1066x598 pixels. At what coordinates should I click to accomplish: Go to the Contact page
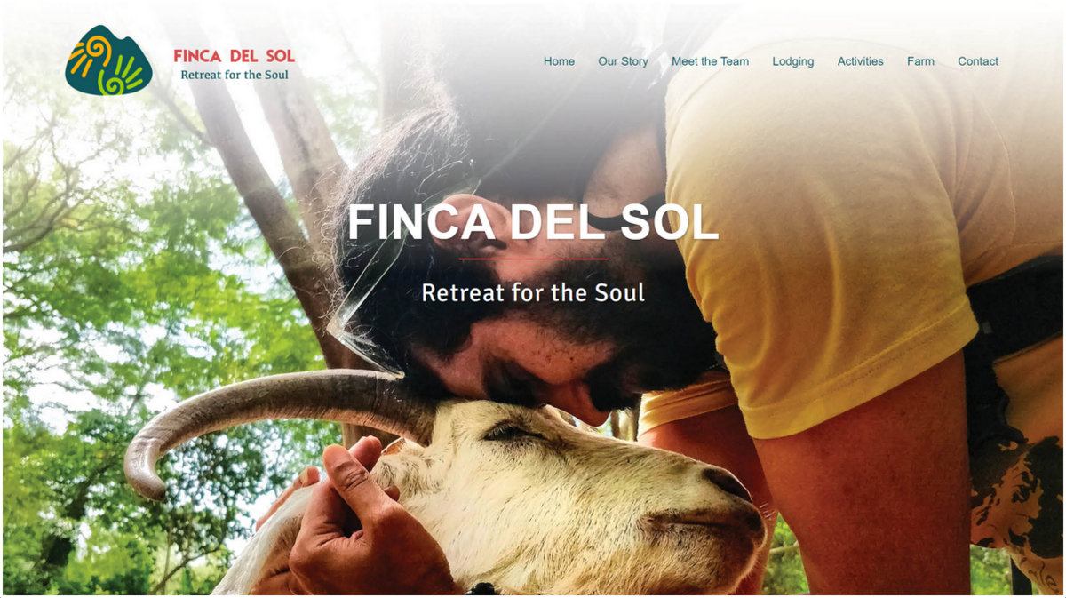pyautogui.click(x=978, y=61)
